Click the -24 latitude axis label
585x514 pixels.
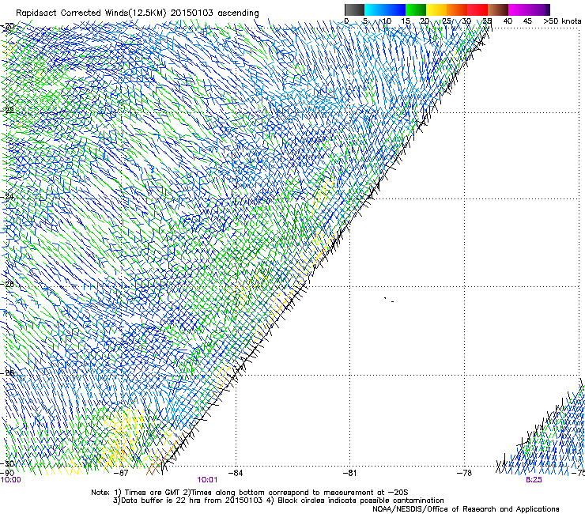click(8, 197)
